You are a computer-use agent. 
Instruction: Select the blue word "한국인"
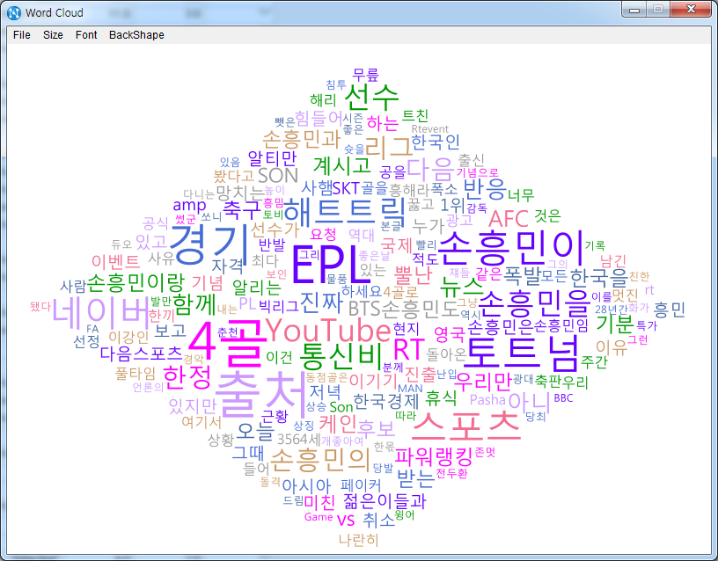(435, 142)
